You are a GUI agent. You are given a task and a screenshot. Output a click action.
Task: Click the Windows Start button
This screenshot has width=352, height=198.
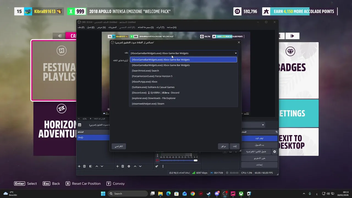(103, 194)
